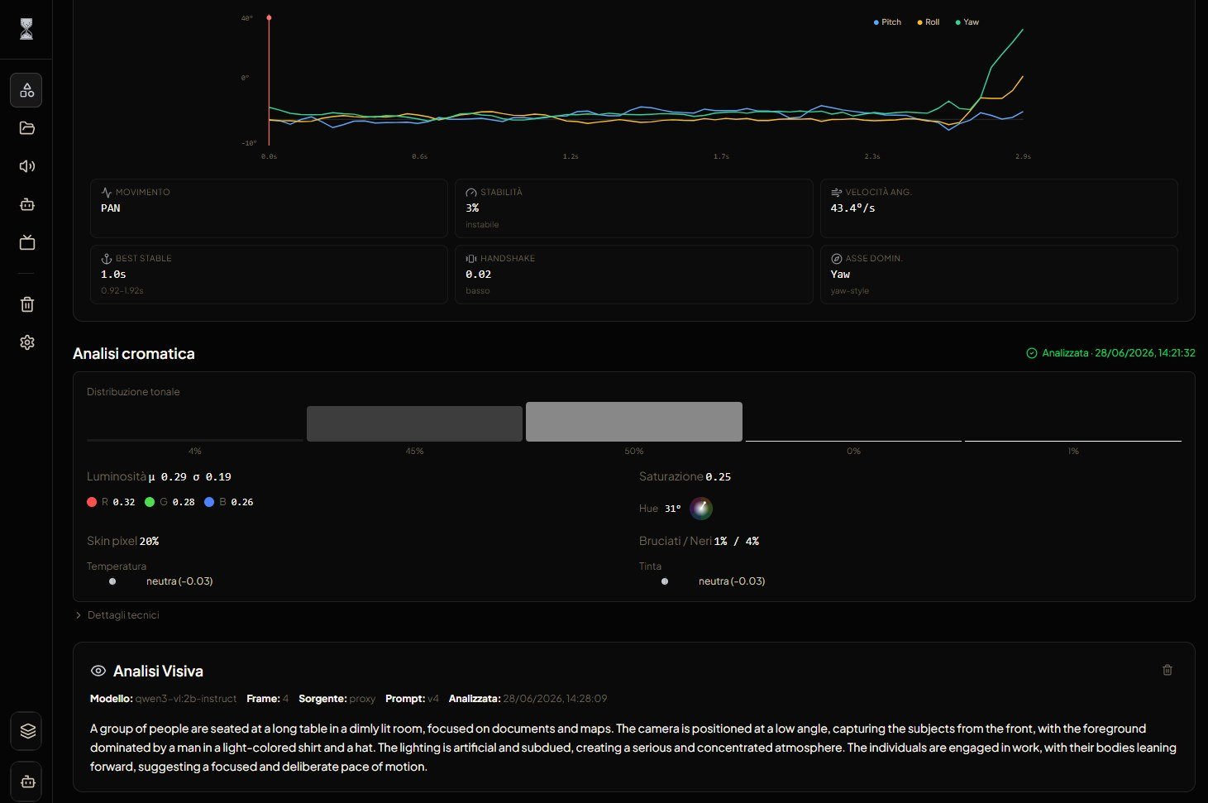Screen dimensions: 1208x803
Task: Click the Analizzata status timestamp
Action: click(1110, 353)
